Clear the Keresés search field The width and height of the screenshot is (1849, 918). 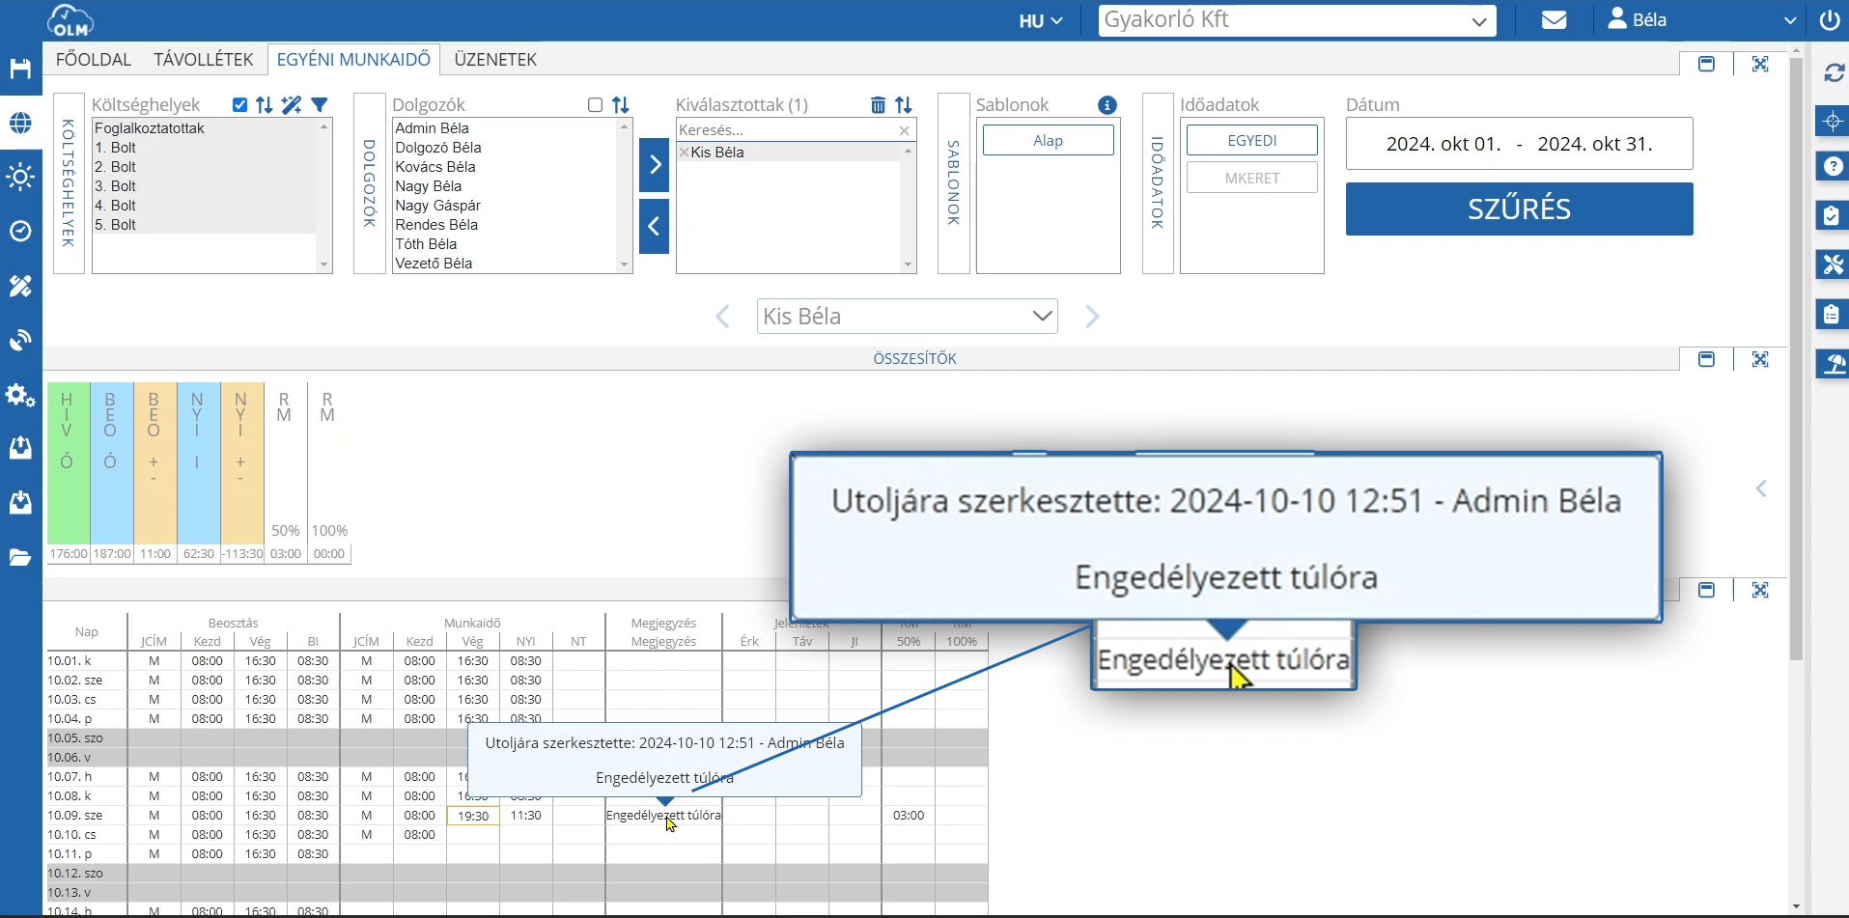pyautogui.click(x=905, y=130)
